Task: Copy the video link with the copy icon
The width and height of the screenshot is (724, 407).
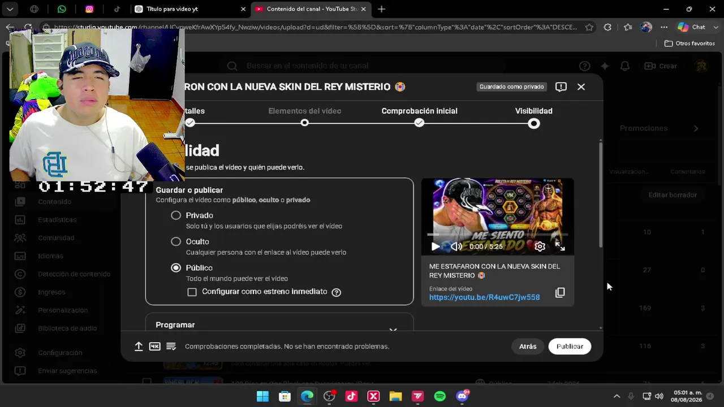Action: click(x=560, y=292)
